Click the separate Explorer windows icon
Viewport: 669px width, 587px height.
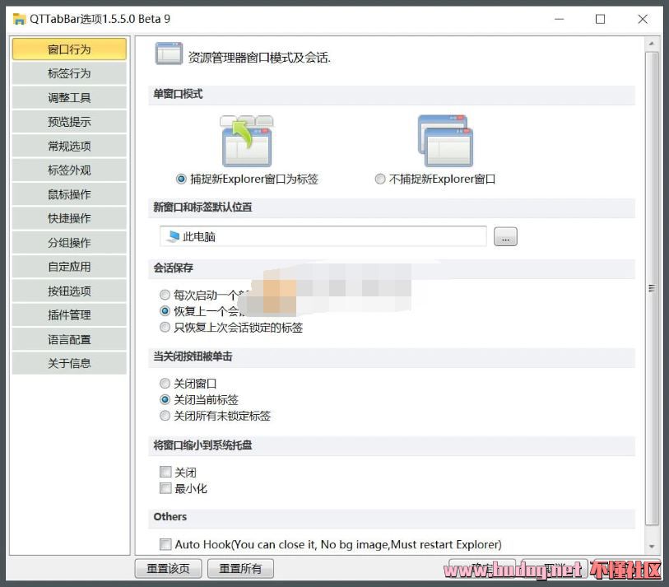click(445, 141)
